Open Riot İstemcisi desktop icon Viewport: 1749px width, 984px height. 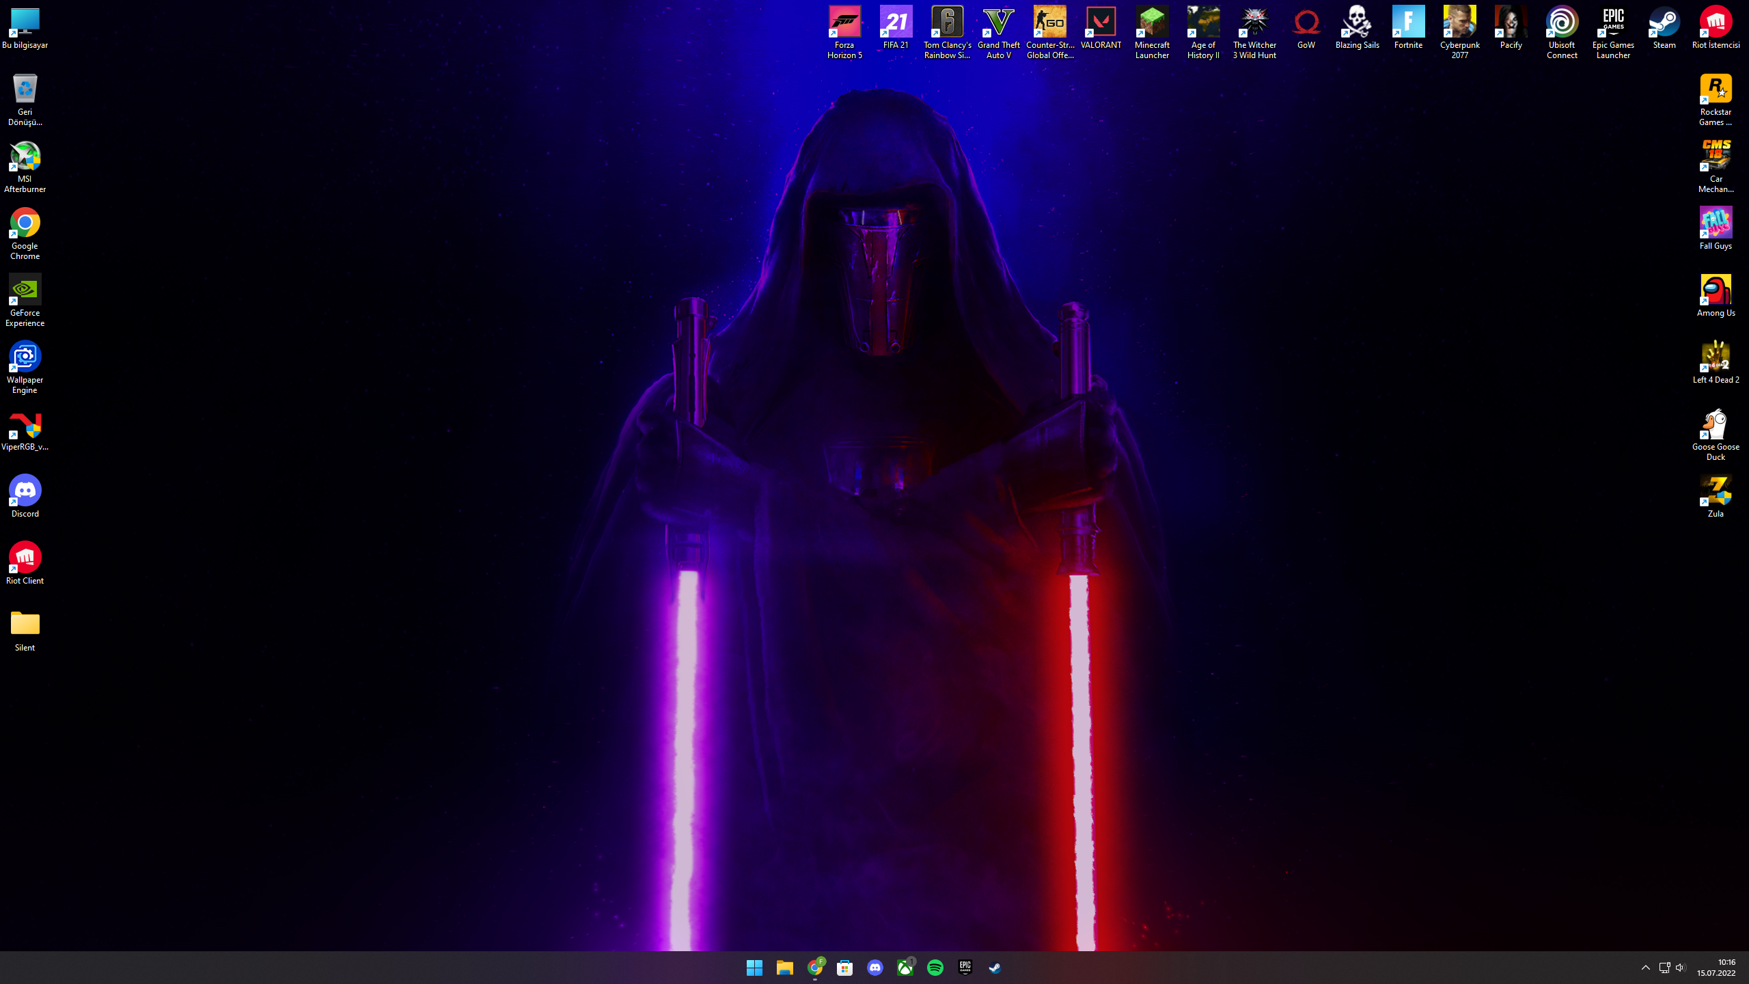(1716, 29)
